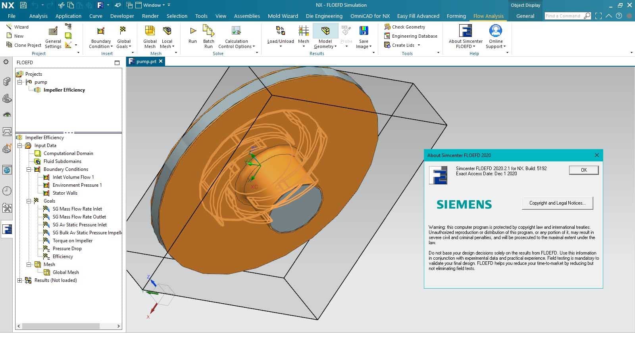
Task: Show the Mesh results
Action: (x=304, y=37)
